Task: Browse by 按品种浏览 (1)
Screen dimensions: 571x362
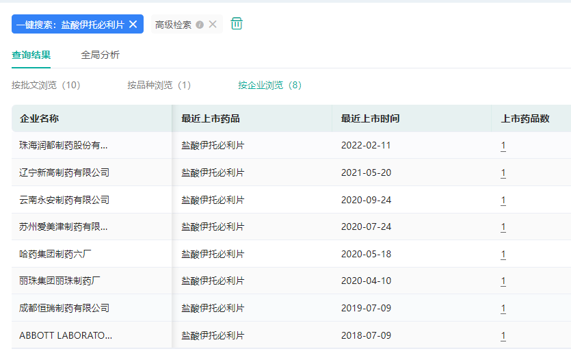Action: click(159, 86)
